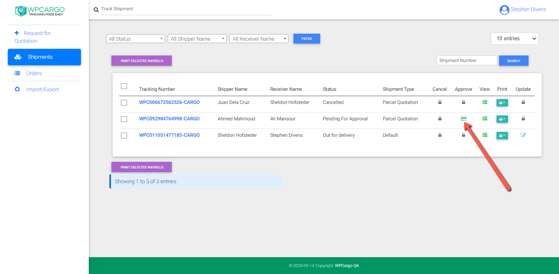Edit the Out for delivery shipment via the update icon
This screenshot has height=274, width=559.
523,135
